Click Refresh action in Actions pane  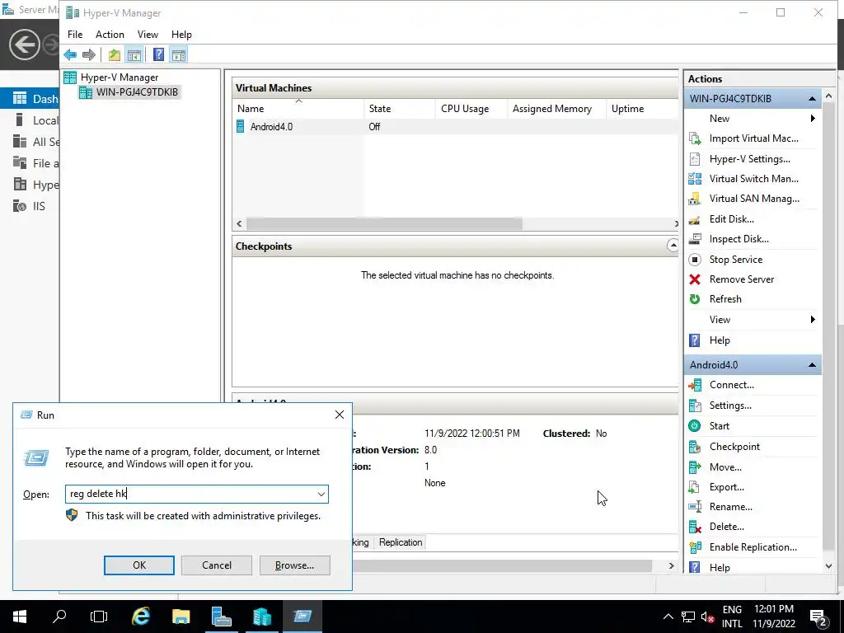[725, 299]
